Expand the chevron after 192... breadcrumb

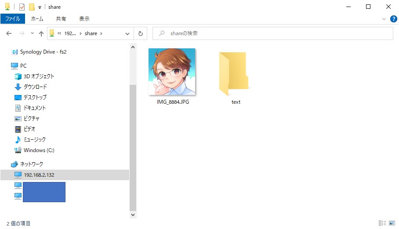pyautogui.click(x=80, y=33)
